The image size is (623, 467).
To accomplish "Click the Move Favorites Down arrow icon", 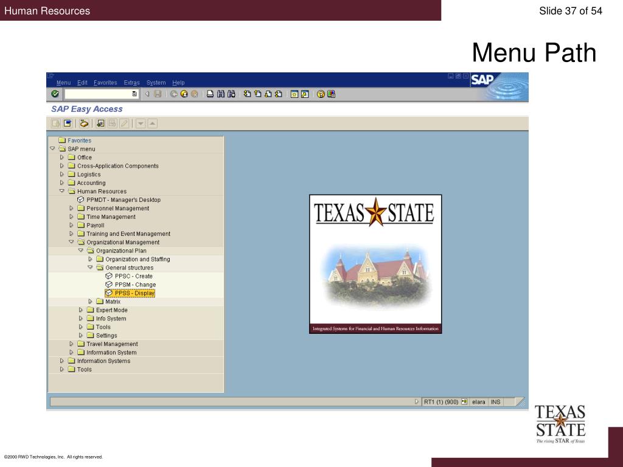I will pos(141,123).
